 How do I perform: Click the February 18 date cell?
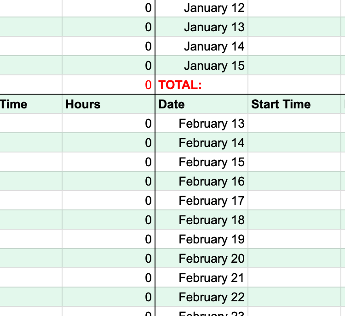tap(202, 220)
